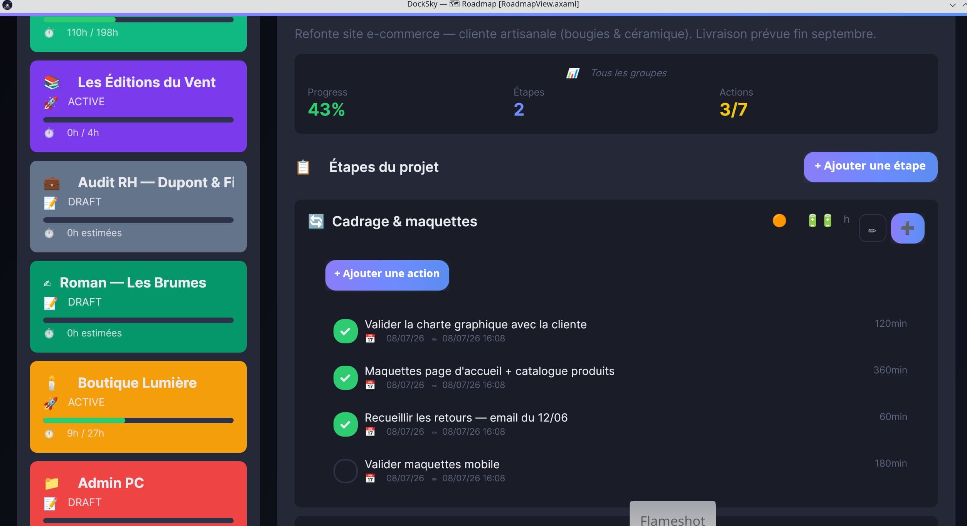The height and width of the screenshot is (526, 967).
Task: Click the Flameshot popup at the bottom
Action: point(672,514)
